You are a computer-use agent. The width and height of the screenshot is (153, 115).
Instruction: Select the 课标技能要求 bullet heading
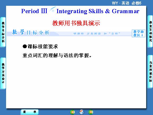tap(43, 47)
